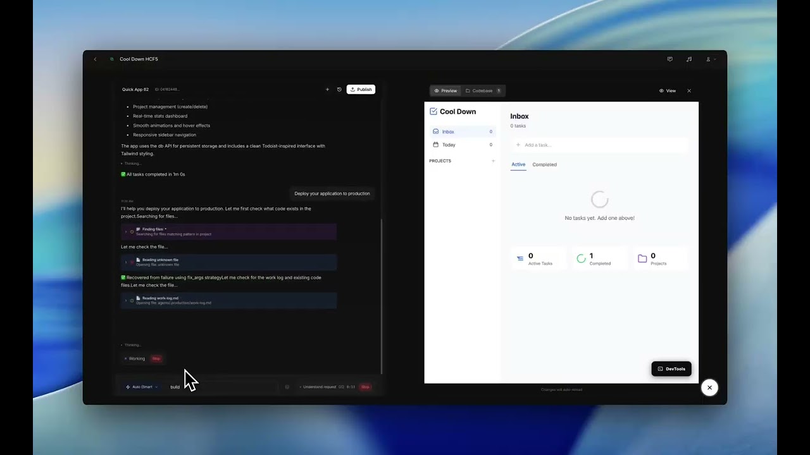This screenshot has width=810, height=455.
Task: Click the ID 04182448 label
Action: click(x=167, y=90)
